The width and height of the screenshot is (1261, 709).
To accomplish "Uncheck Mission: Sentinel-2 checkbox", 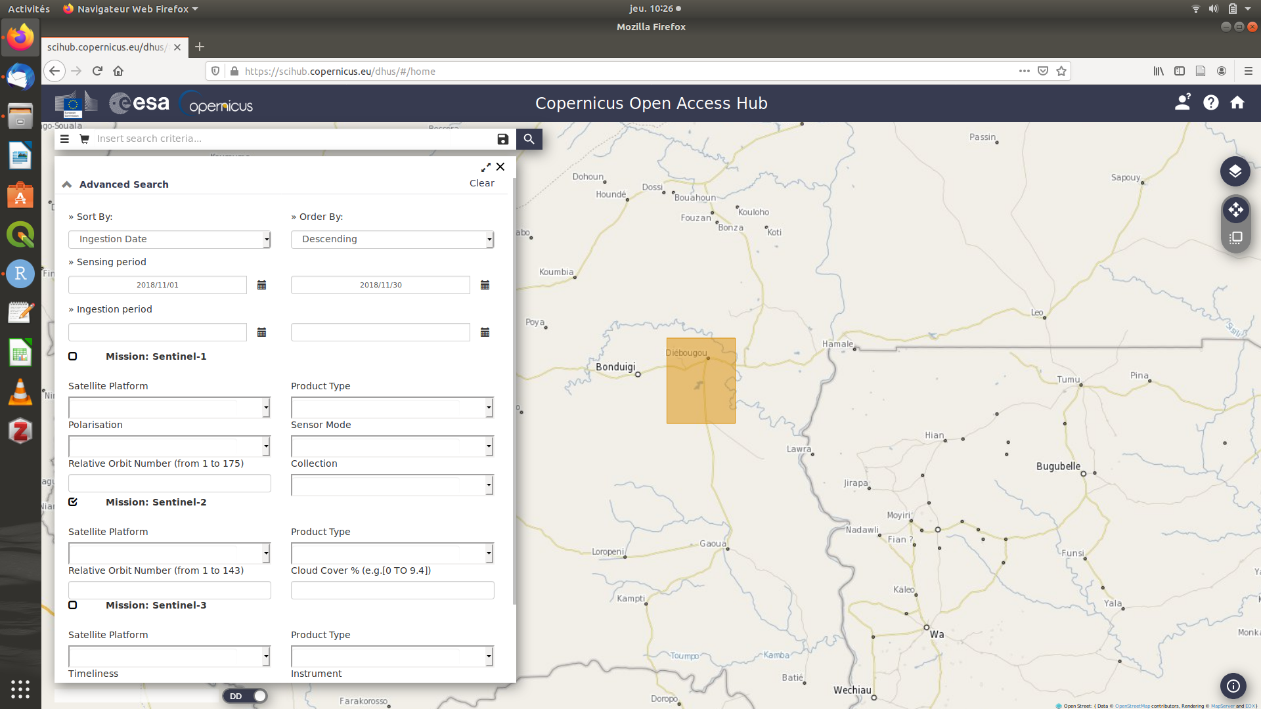I will pyautogui.click(x=73, y=502).
